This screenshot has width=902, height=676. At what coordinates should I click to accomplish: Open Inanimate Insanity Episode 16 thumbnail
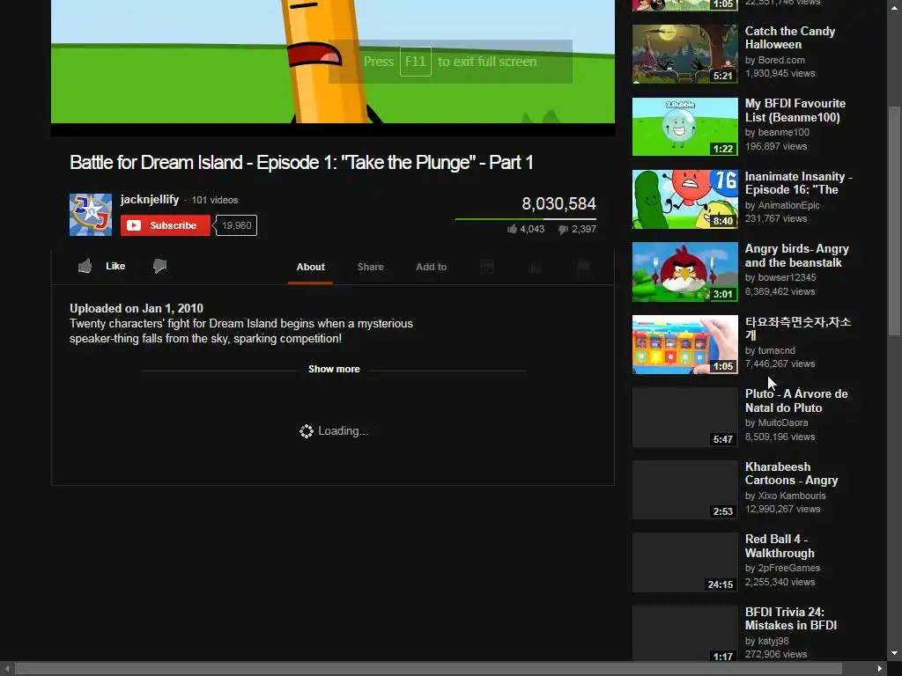[685, 200]
